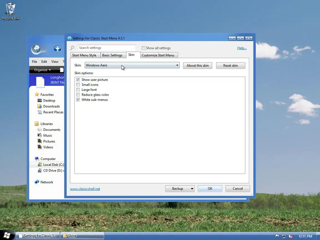This screenshot has width=320, height=240.
Task: Click the Computer icon in sidebar
Action: pos(37,159)
